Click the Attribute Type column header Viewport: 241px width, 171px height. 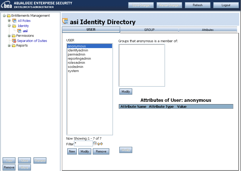pyautogui.click(x=161, y=107)
